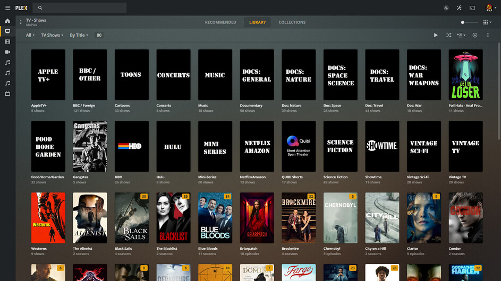Expand the All filter dropdown
501x281 pixels.
click(30, 35)
